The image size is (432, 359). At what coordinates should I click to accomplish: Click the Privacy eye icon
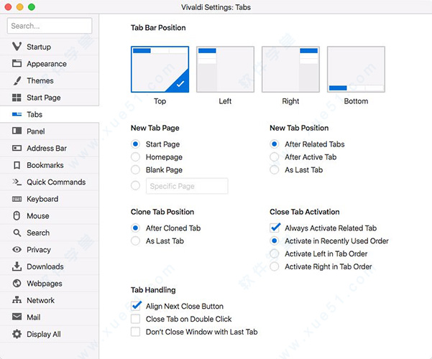[17, 249]
